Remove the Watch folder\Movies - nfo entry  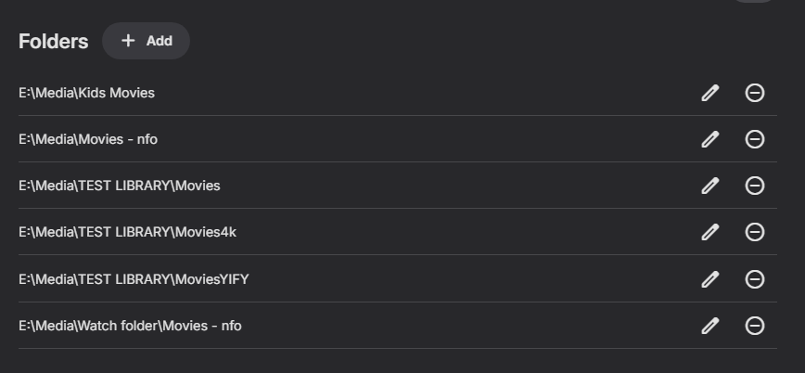[755, 326]
